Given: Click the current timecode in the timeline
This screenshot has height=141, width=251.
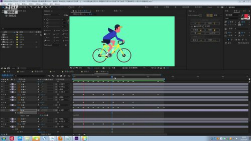Looking at the screenshot, I should pyautogui.click(x=7, y=75).
